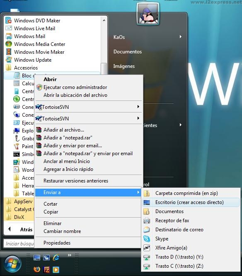Expand the KaOs user folder arrow
242x276 pixels.
point(181,36)
